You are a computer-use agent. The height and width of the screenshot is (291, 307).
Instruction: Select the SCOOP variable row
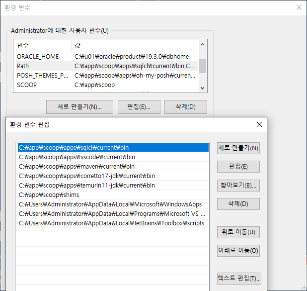pyautogui.click(x=107, y=85)
